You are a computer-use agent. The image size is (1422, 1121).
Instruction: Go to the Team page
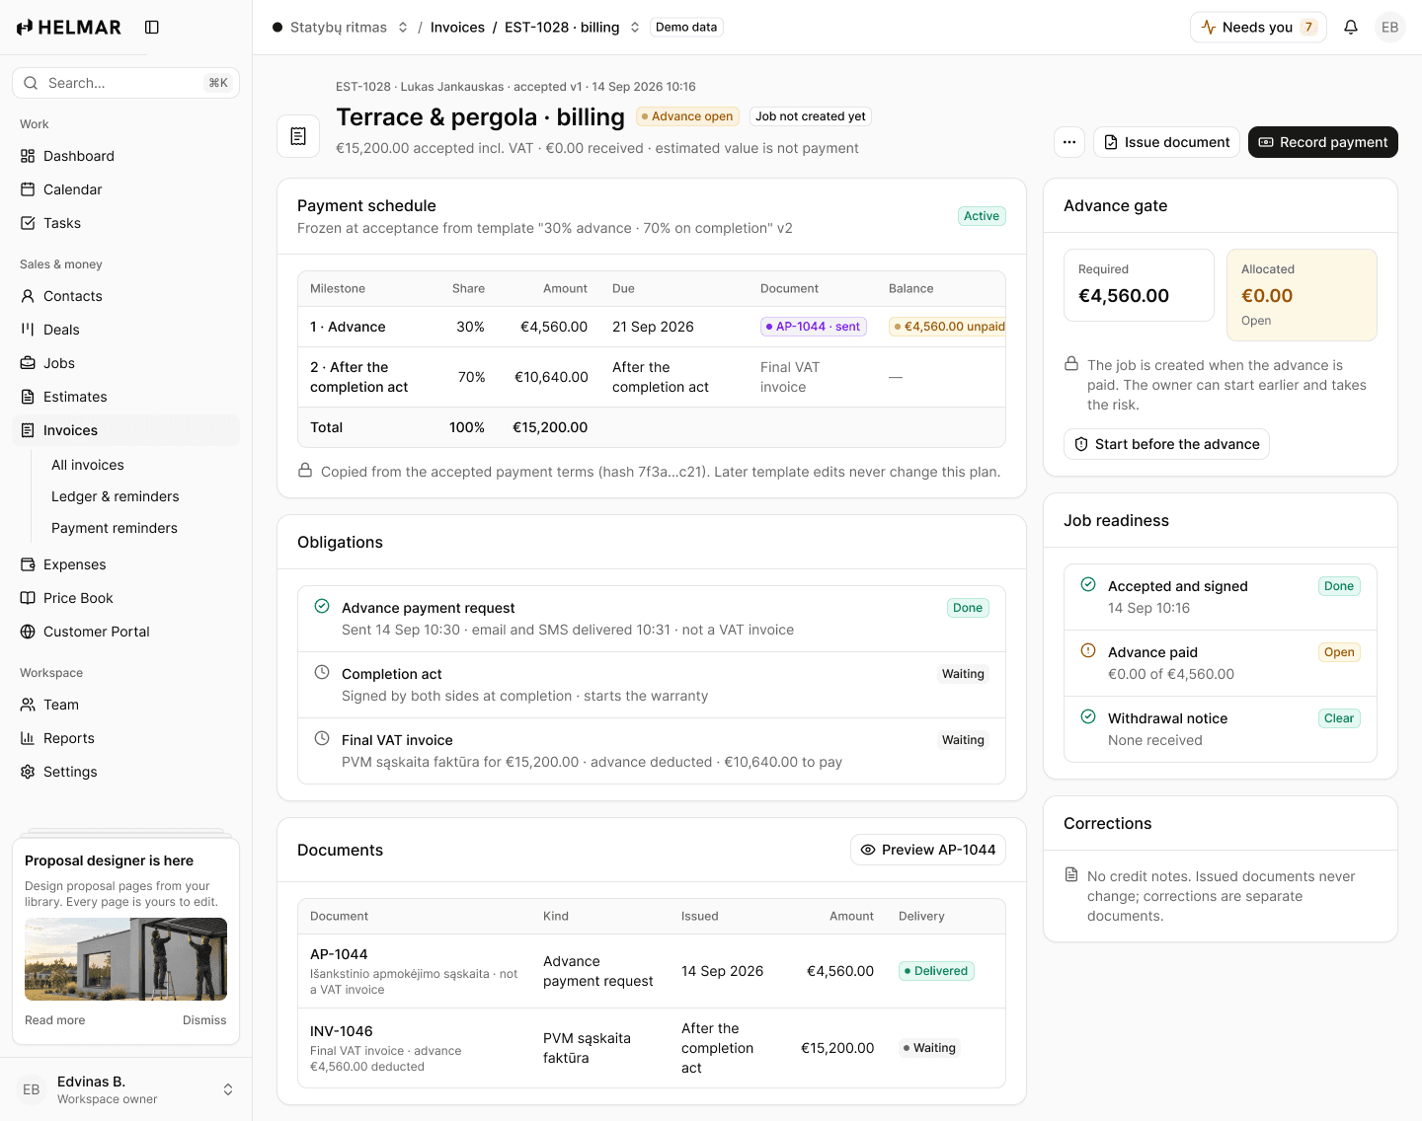126,705
